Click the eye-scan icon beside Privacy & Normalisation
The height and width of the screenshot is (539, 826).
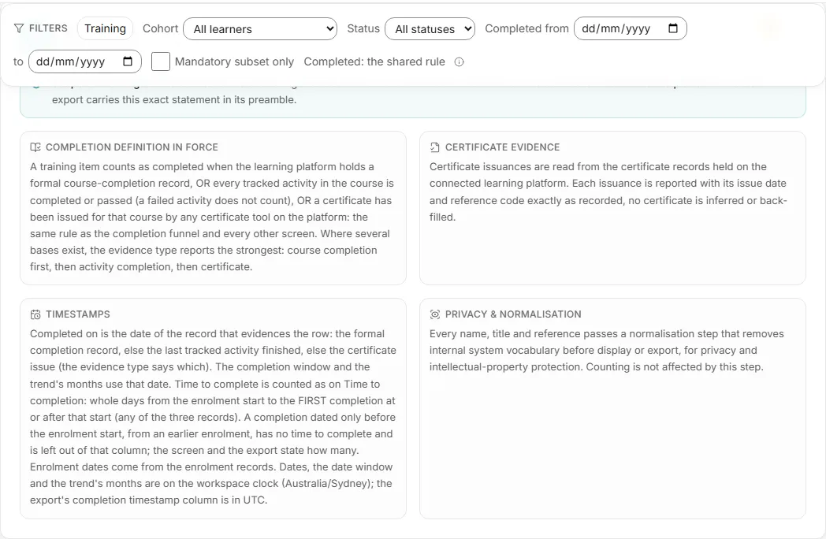[434, 314]
